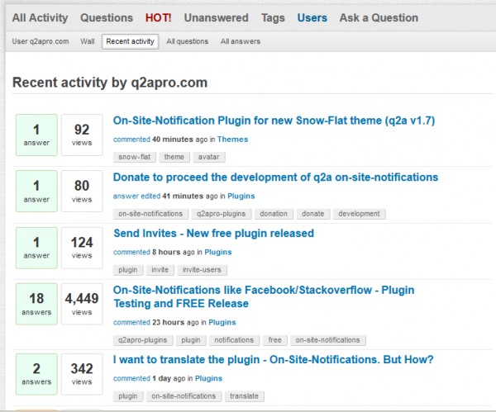Image resolution: width=496 pixels, height=412 pixels.
Task: Open the HOT! questions page
Action: pos(159,17)
